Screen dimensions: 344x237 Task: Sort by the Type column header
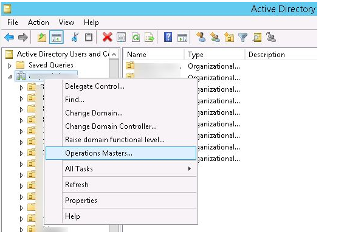tap(215, 55)
